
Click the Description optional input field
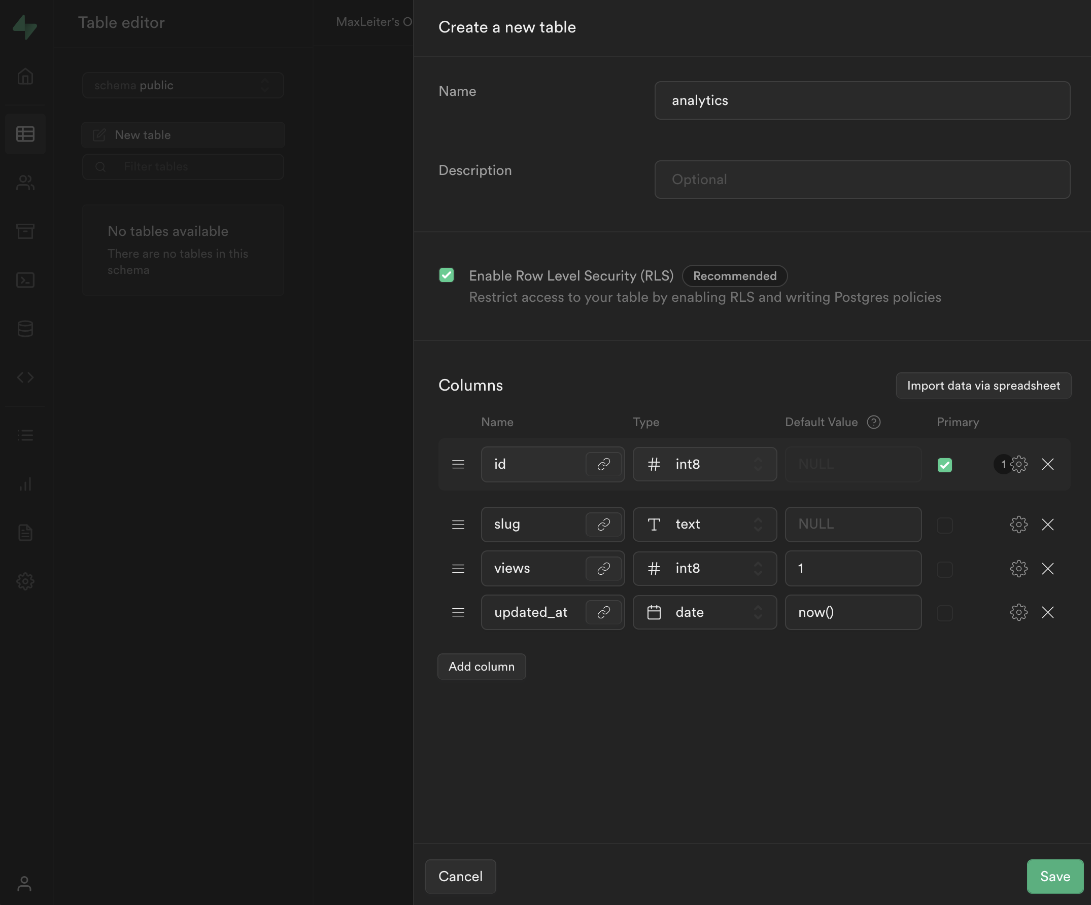[862, 180]
